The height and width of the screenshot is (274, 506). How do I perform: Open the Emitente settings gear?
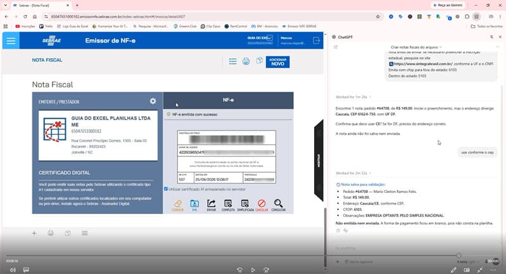[153, 101]
